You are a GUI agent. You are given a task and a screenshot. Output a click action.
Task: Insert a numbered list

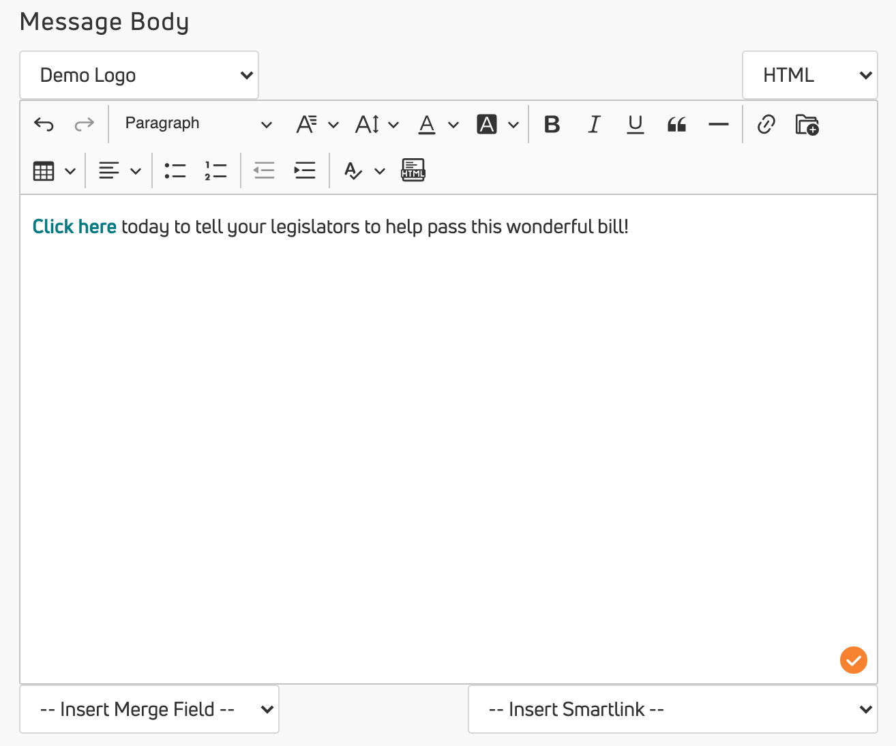(x=215, y=170)
